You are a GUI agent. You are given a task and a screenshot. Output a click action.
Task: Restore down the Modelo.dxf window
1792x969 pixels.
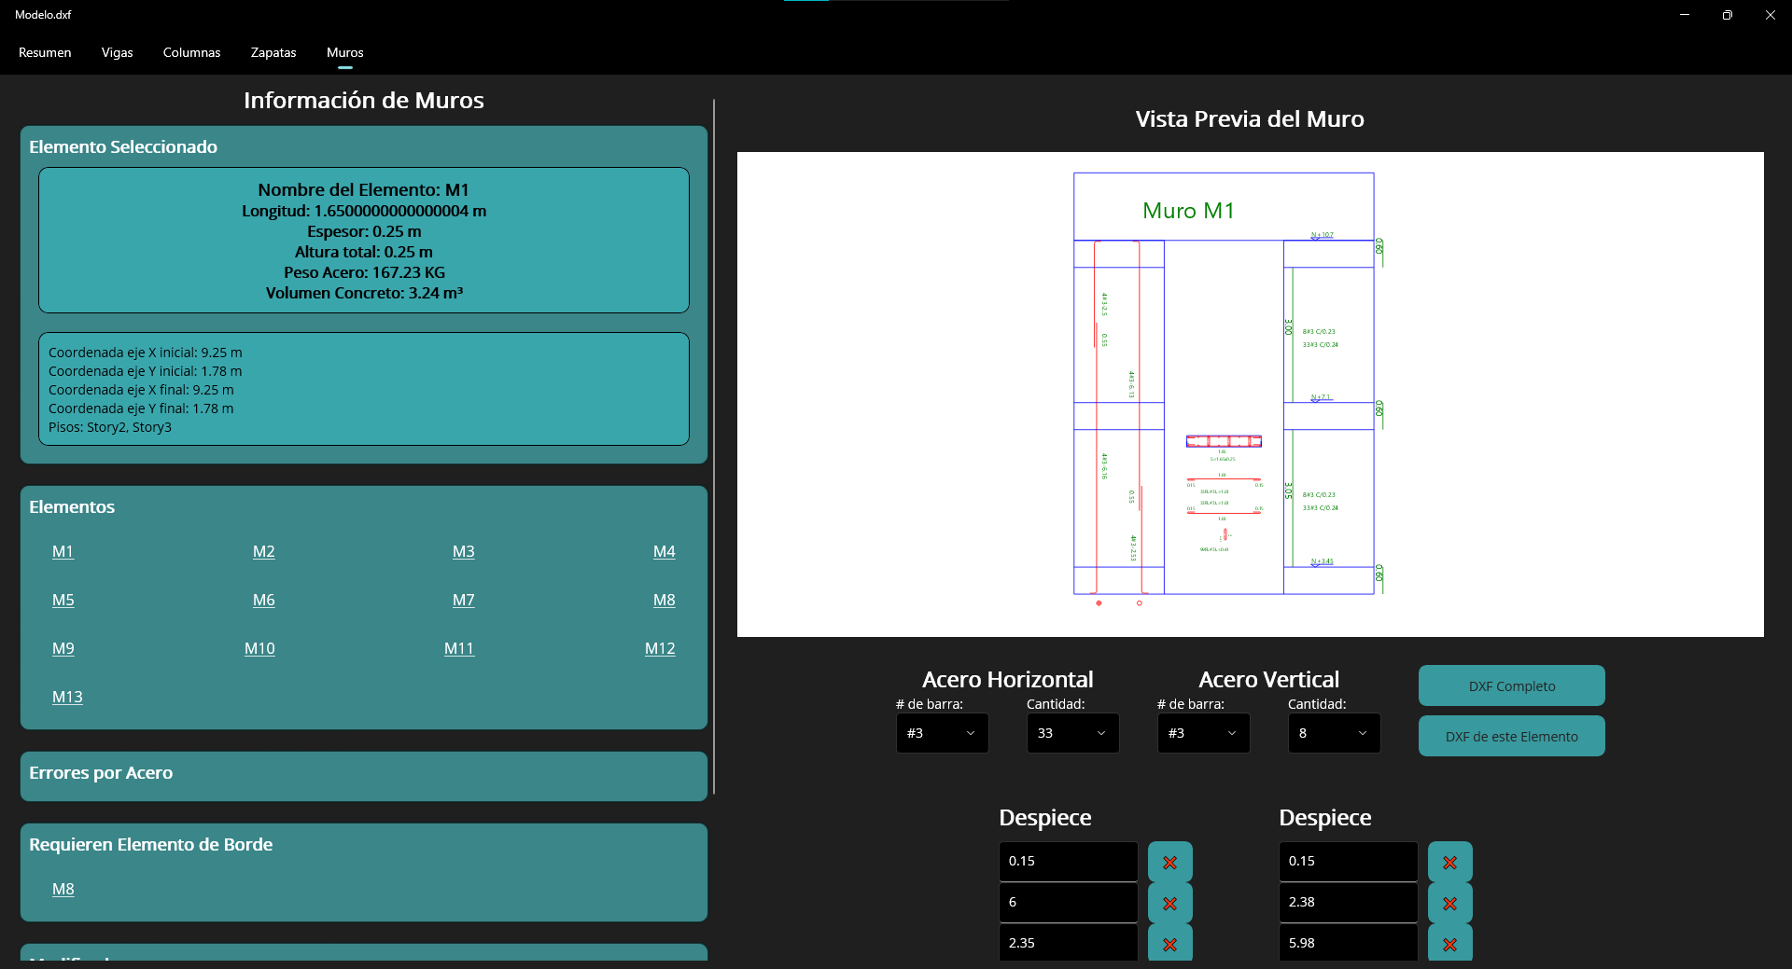[x=1727, y=15]
